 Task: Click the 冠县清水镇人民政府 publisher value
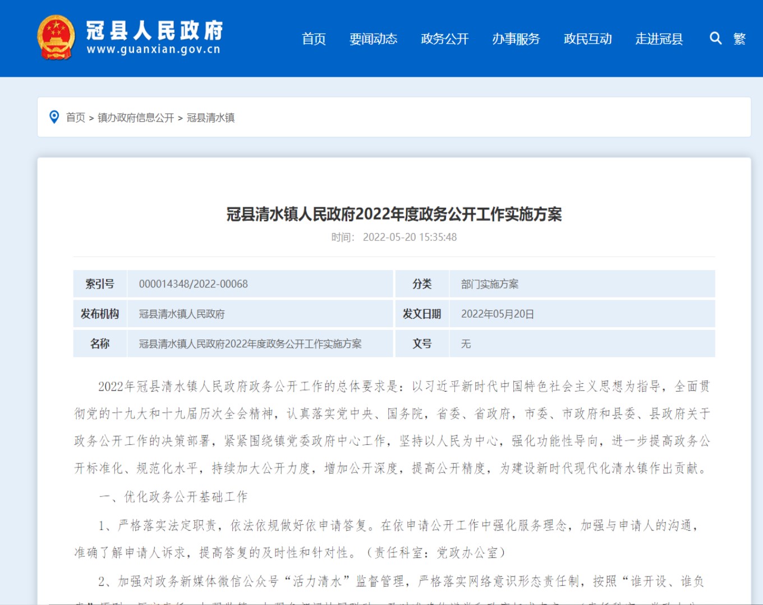point(182,314)
